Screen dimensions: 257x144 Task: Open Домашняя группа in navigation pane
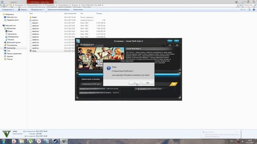pos(13,42)
